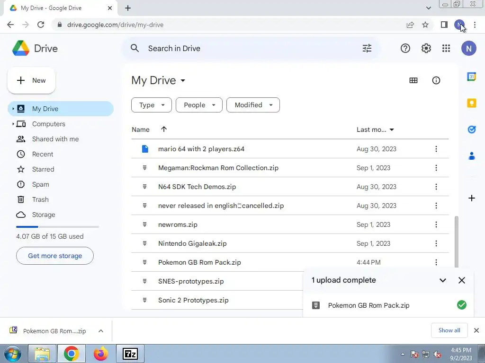This screenshot has width=485, height=363.
Task: Share this page icon in address bar
Action: pyautogui.click(x=410, y=25)
